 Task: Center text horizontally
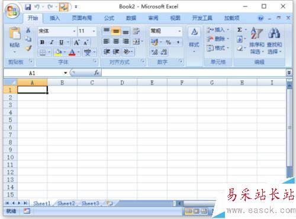pyautogui.click(x=116, y=41)
